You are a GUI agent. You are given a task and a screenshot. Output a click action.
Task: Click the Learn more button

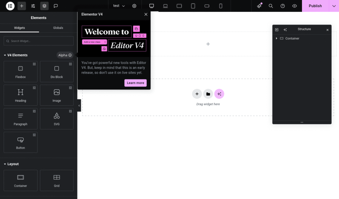tap(135, 83)
